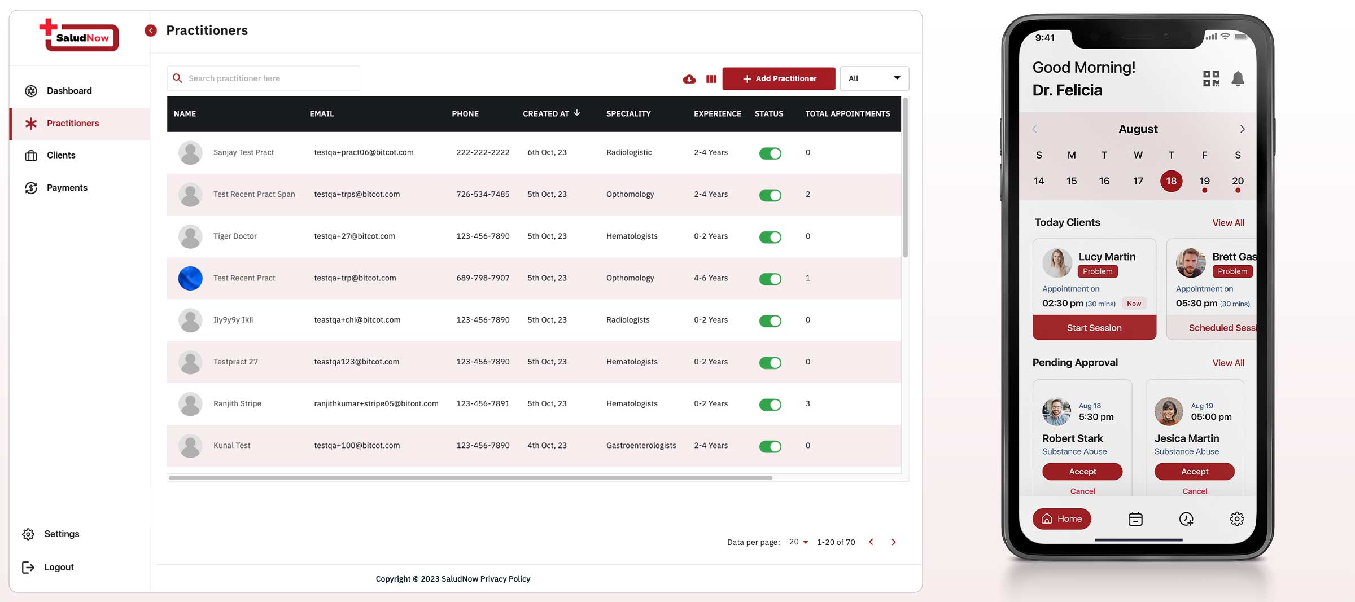
Task: Open Clients in the sidebar
Action: point(61,155)
